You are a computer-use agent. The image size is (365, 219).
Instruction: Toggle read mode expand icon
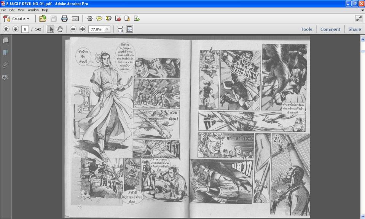click(359, 19)
